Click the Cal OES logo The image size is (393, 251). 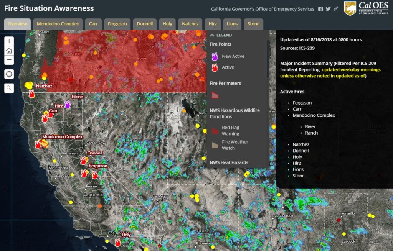tap(366, 8)
